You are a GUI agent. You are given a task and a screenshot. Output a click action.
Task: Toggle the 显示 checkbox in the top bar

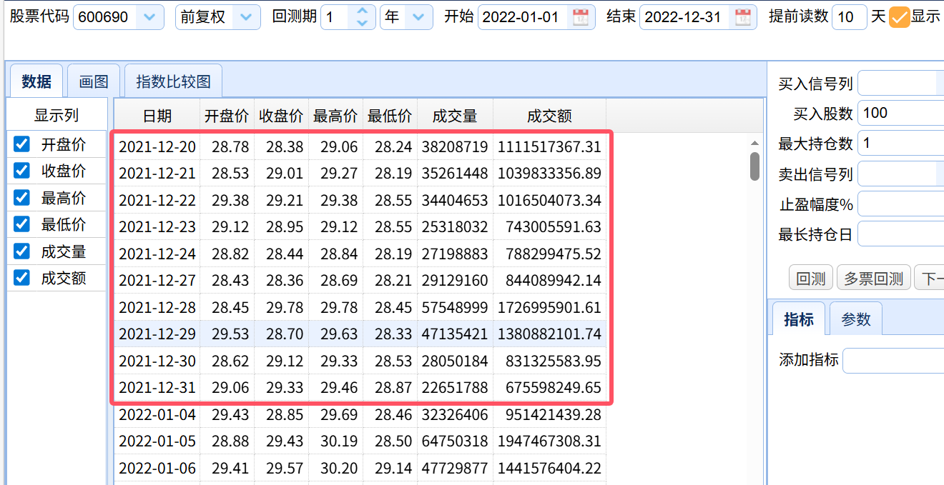[899, 17]
